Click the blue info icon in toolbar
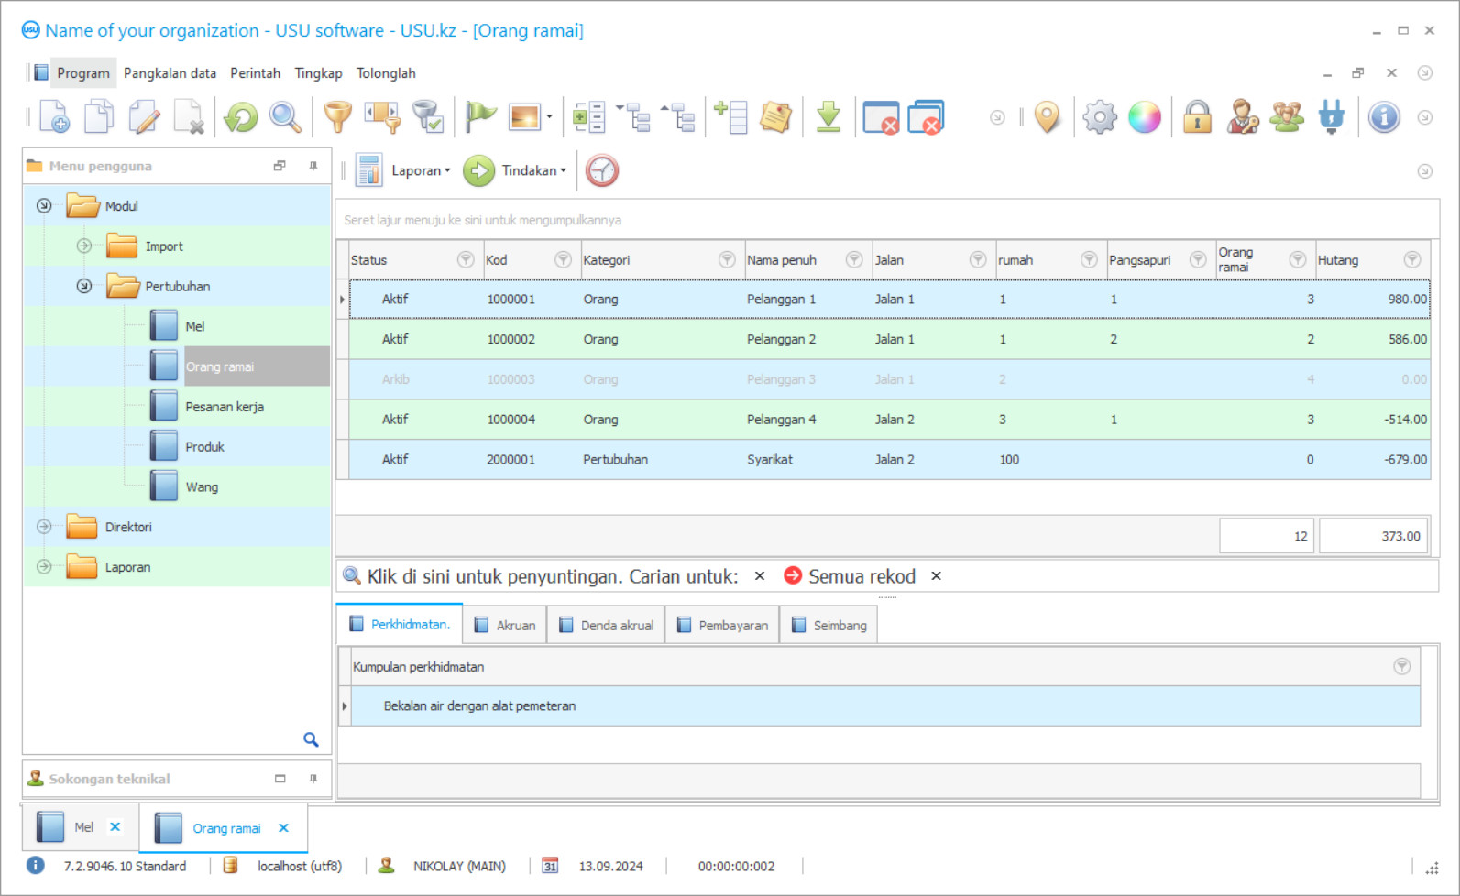Image resolution: width=1460 pixels, height=896 pixels. (x=1383, y=117)
